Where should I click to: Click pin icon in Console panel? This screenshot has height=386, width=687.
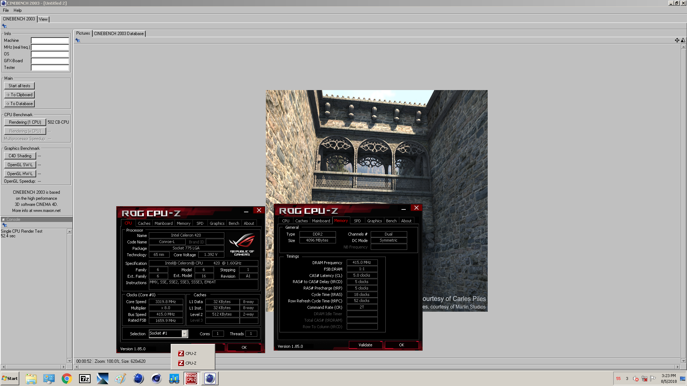pos(5,225)
